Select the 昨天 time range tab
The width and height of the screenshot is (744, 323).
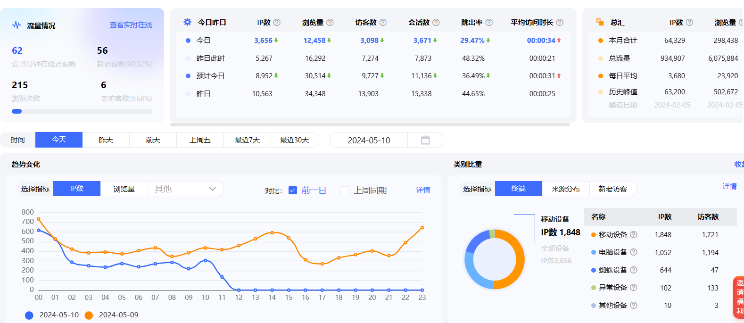[106, 140]
